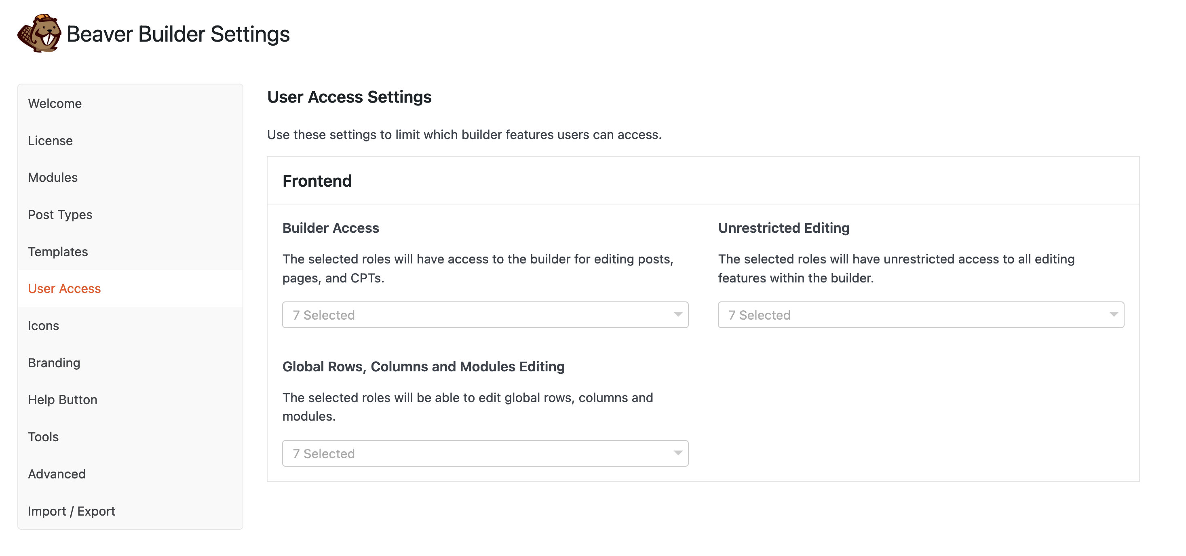This screenshot has width=1186, height=556.
Task: Switch to the License section
Action: point(50,140)
